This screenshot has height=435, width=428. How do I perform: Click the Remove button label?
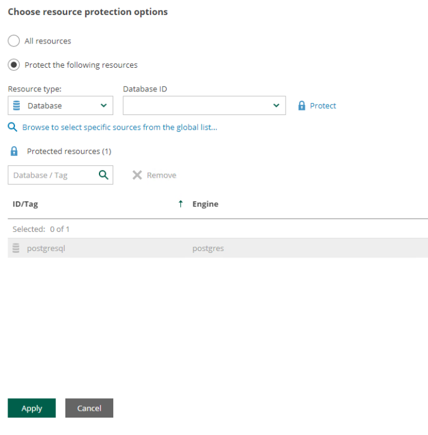tap(161, 175)
